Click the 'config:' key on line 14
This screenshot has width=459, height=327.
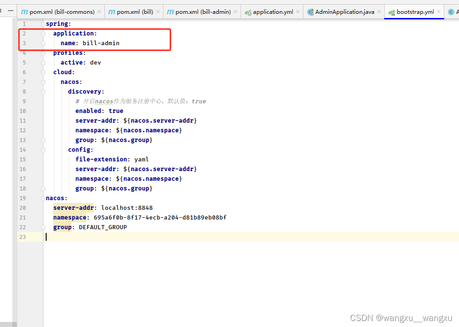pyautogui.click(x=80, y=150)
